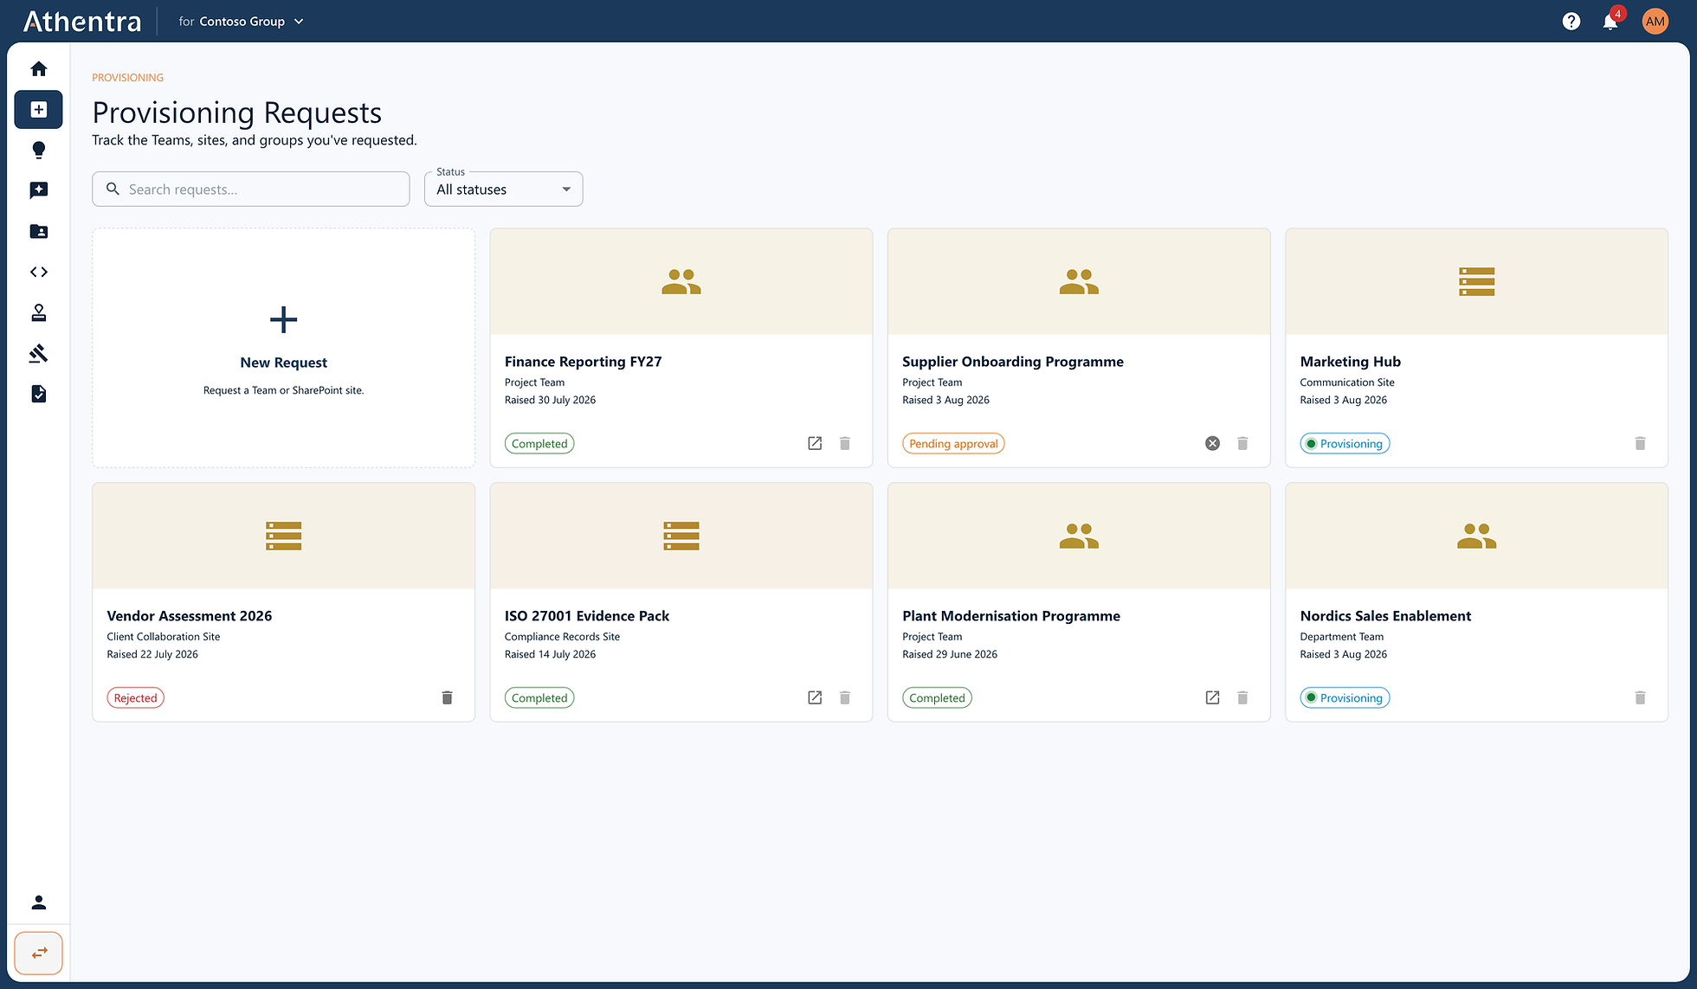The image size is (1697, 989).
Task: Open the Vendor Assessment 2026 card title
Action: tap(189, 616)
